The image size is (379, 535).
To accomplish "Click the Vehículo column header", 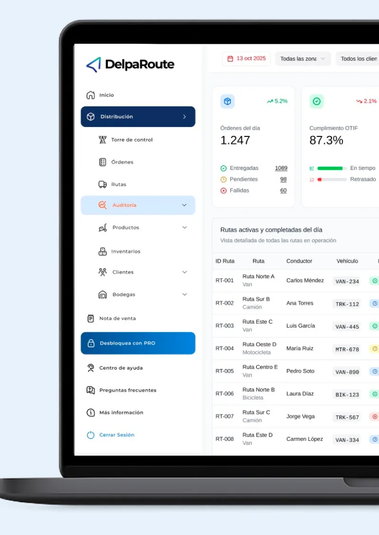I will pos(347,261).
